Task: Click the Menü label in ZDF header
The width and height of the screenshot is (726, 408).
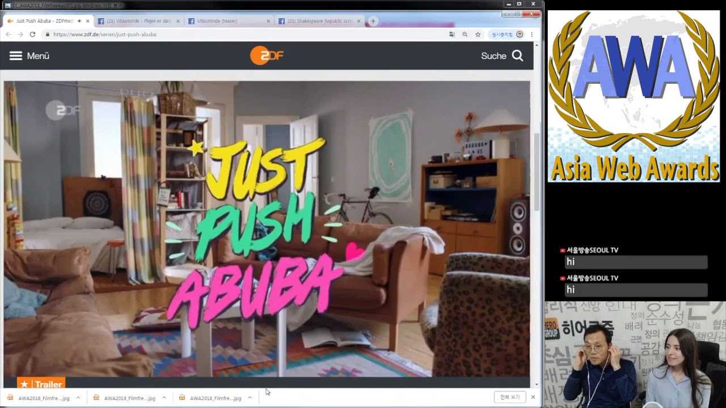Action: point(38,56)
